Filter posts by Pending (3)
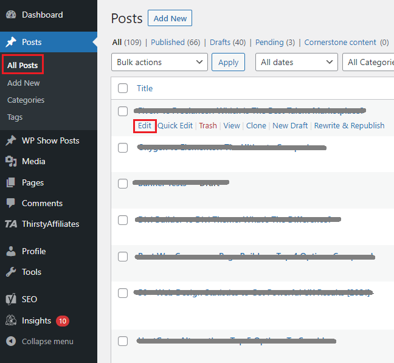Image resolution: width=394 pixels, height=363 pixels. coord(275,42)
